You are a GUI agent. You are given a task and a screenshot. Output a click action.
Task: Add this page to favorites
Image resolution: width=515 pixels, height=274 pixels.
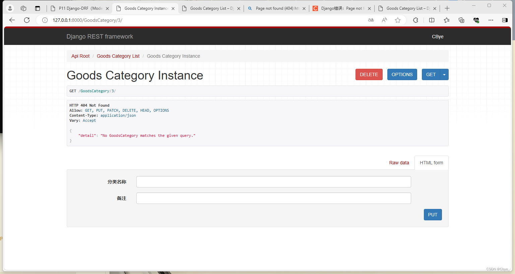click(x=398, y=20)
